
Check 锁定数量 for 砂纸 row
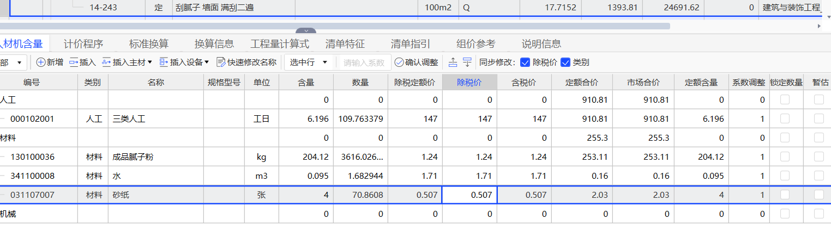[785, 195]
